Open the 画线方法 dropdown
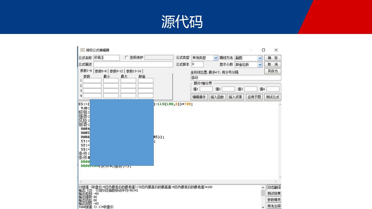The height and width of the screenshot is (209, 372). pyautogui.click(x=260, y=58)
